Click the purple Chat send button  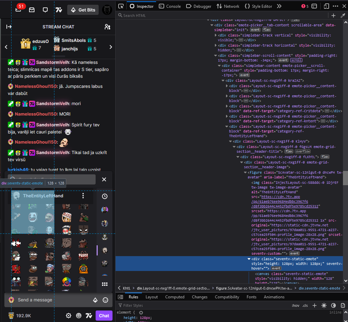pyautogui.click(x=104, y=316)
